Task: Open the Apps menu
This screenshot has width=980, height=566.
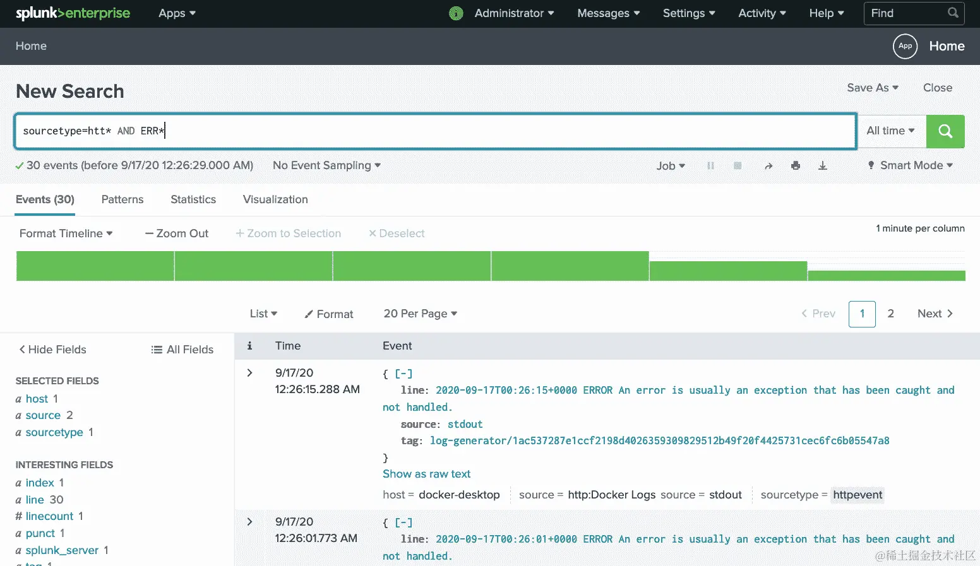Action: pyautogui.click(x=177, y=13)
